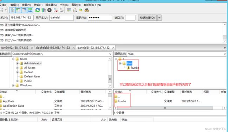Open the directory listing filters dialog
Viewport: 228px width, 132px height.
(69, 10)
